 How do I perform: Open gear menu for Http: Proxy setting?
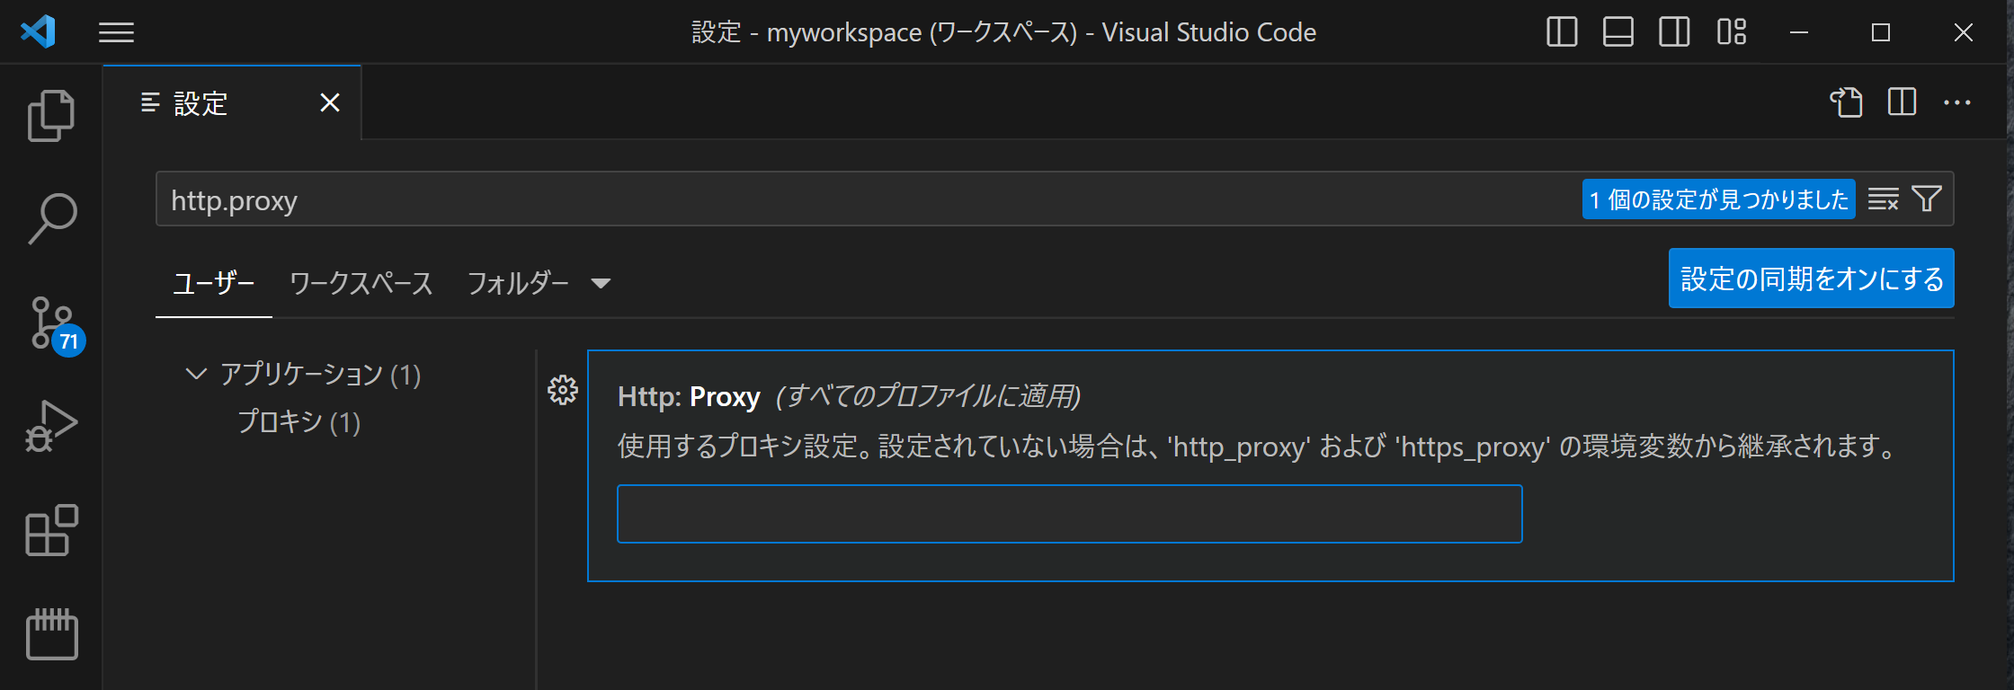[563, 390]
